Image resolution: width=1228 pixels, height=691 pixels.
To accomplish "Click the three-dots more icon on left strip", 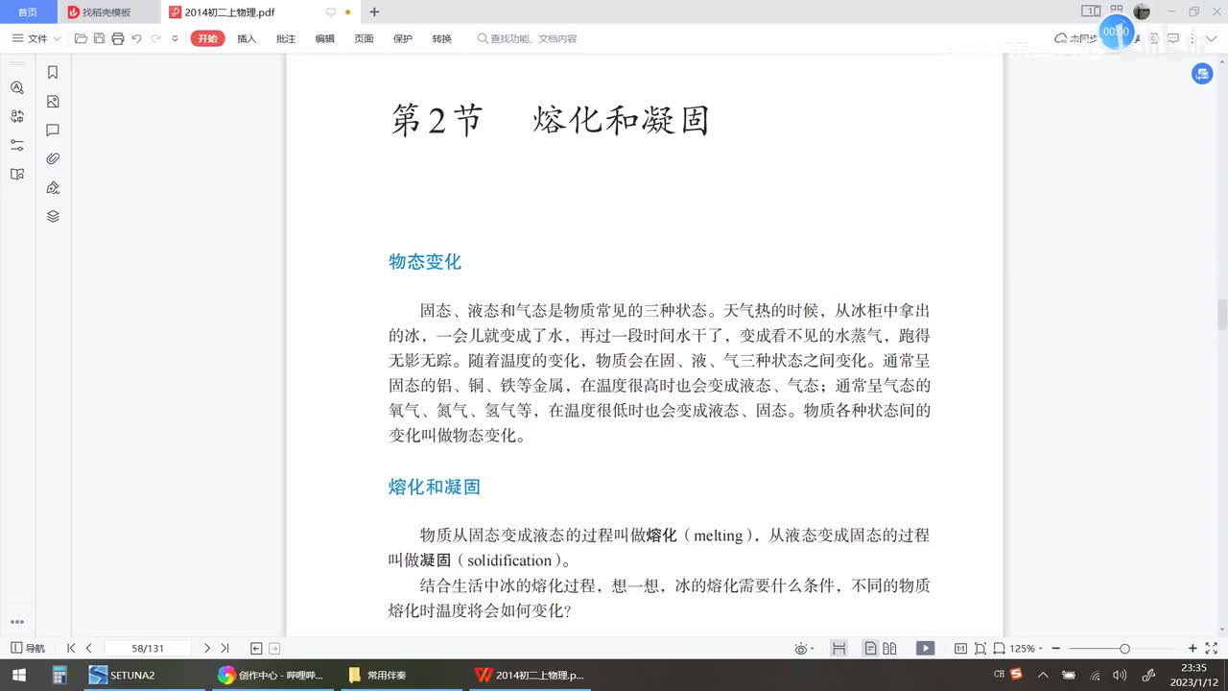I will (x=16, y=622).
